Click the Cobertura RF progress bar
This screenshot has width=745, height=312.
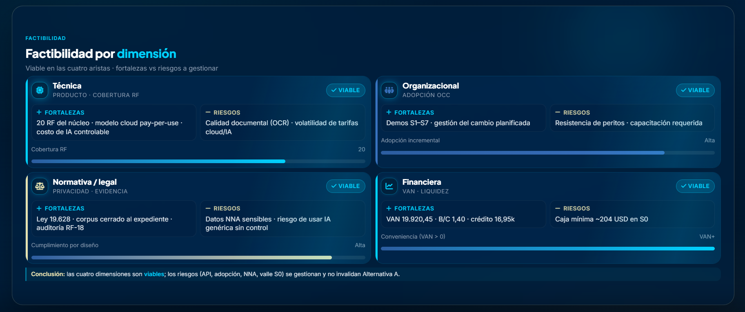198,162
